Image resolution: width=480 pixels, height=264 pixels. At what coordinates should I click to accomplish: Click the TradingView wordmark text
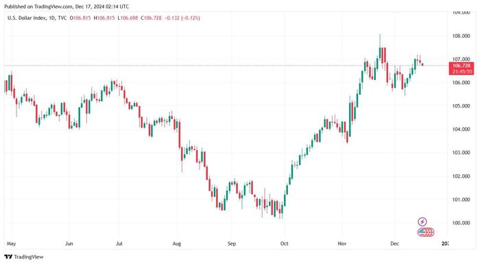[29, 257]
